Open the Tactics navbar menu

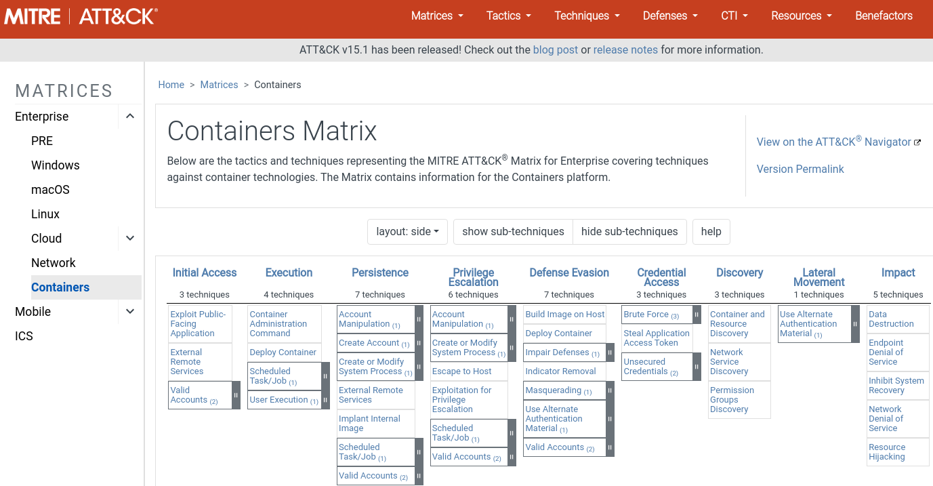(x=509, y=16)
